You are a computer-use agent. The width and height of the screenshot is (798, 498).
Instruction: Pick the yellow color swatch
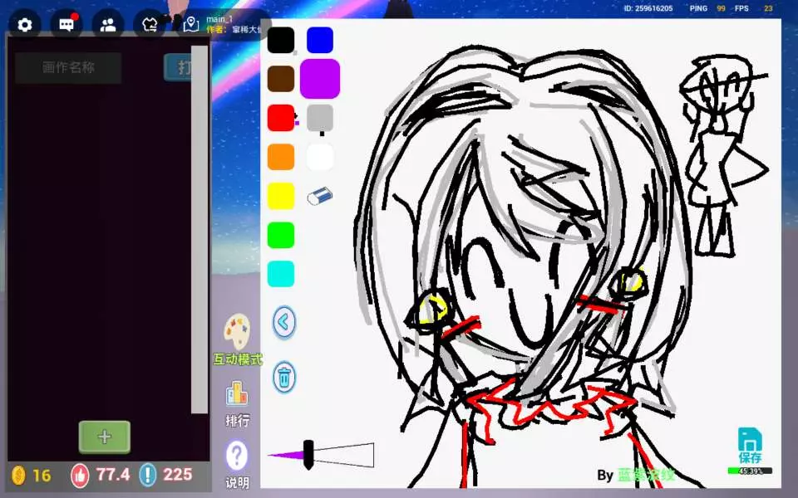[x=281, y=196]
